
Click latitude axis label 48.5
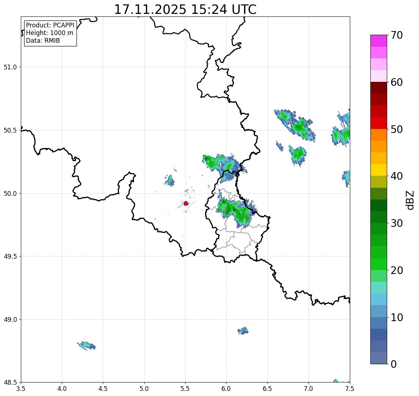(x=10, y=382)
